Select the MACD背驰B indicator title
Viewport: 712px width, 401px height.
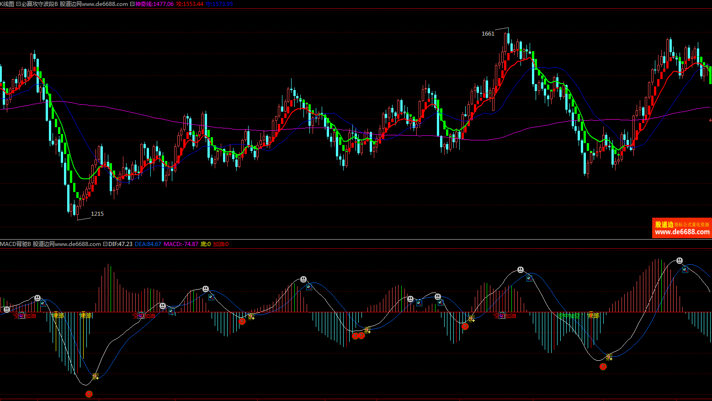point(16,244)
